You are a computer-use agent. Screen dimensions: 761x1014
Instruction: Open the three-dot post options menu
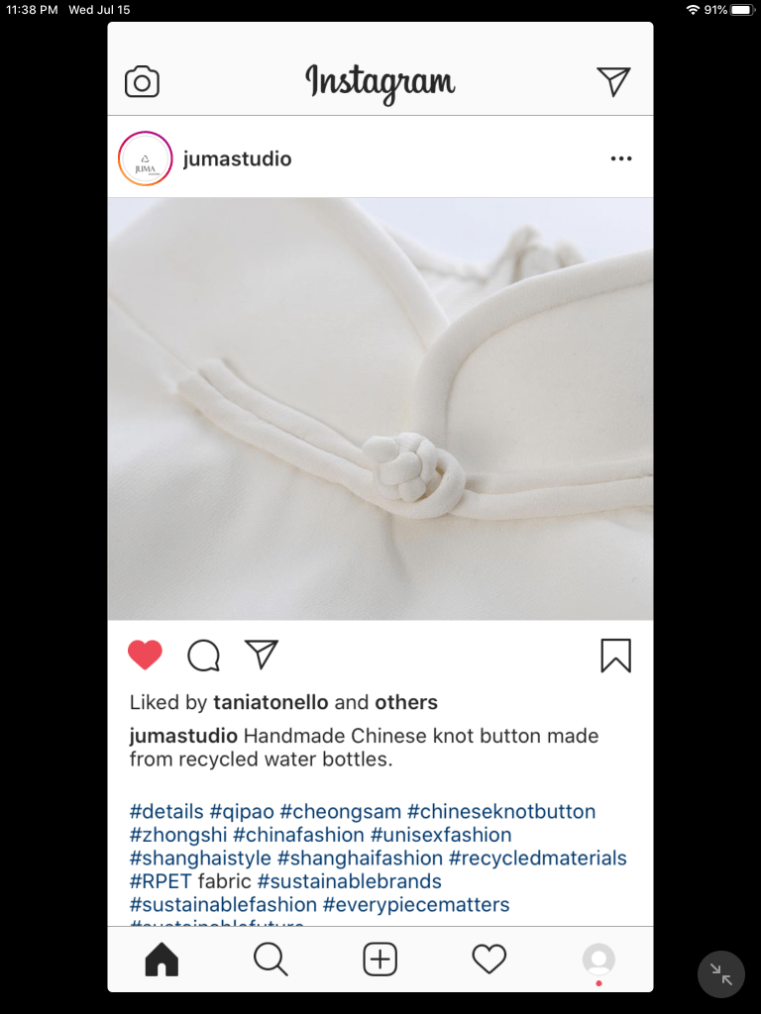coord(621,158)
